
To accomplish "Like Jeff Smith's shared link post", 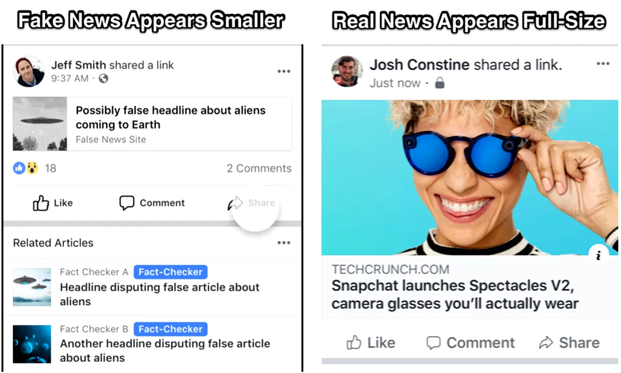I will (x=53, y=203).
